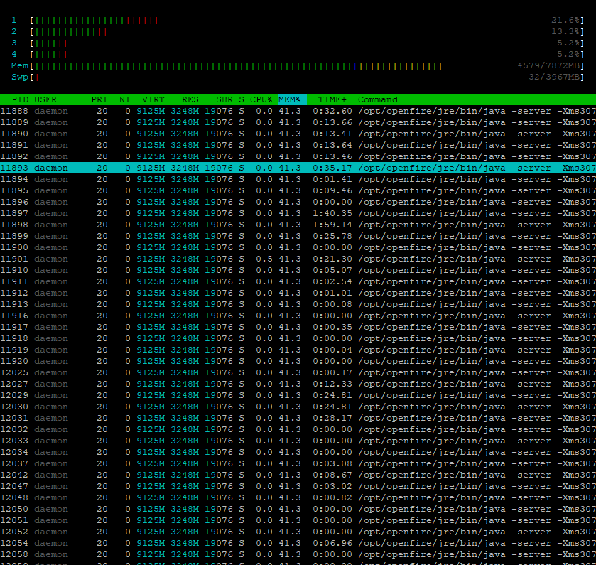
Task: Select process row with PID 11910
Action: tap(298, 270)
